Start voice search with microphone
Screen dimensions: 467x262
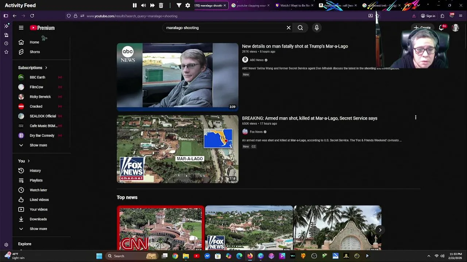click(x=317, y=28)
